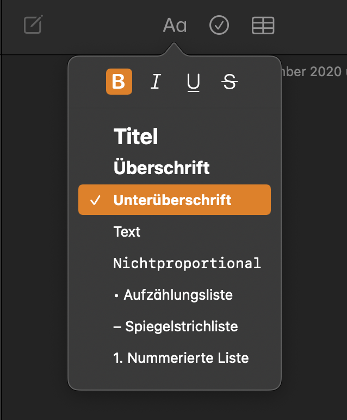Click the checklist icon in toolbar
The image size is (347, 420).
(x=219, y=25)
